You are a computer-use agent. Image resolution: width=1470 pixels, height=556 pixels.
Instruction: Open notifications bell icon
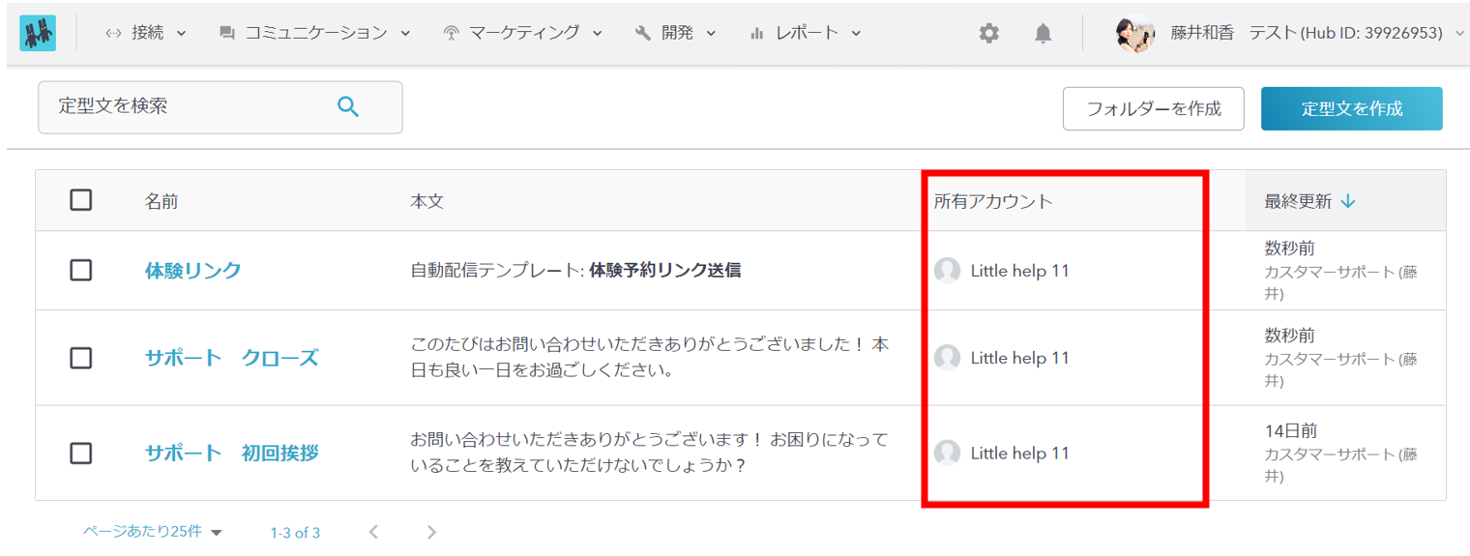pos(1043,34)
